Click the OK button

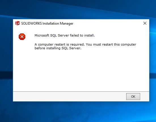133,97
